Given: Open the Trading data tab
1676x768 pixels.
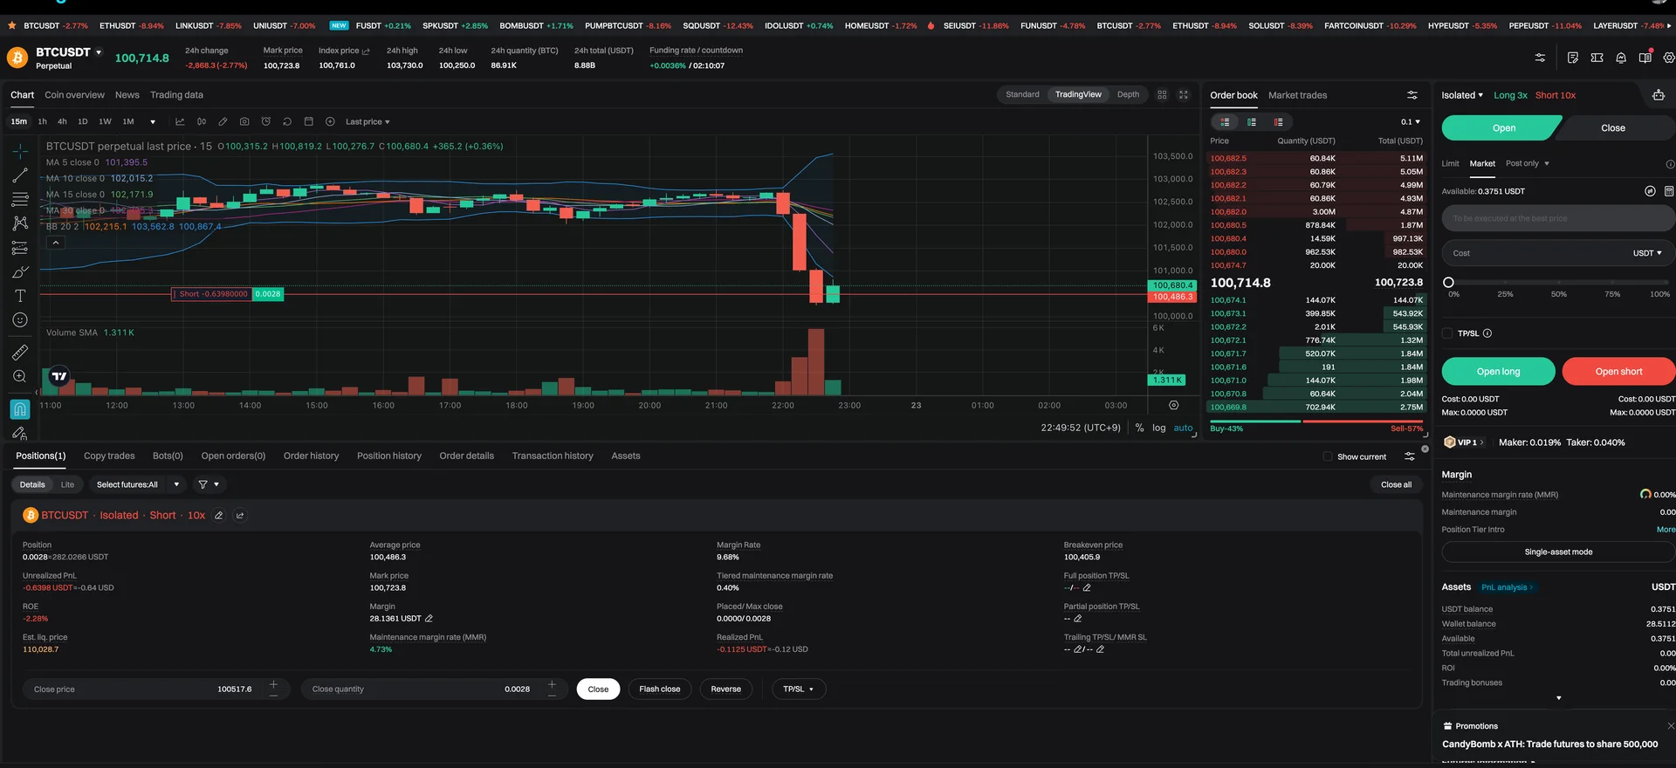Looking at the screenshot, I should [x=176, y=95].
